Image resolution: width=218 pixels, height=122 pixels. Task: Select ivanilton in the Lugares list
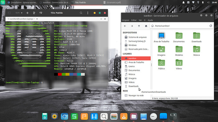coord(136,58)
